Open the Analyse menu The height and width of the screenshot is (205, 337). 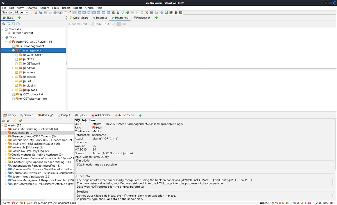point(32,8)
